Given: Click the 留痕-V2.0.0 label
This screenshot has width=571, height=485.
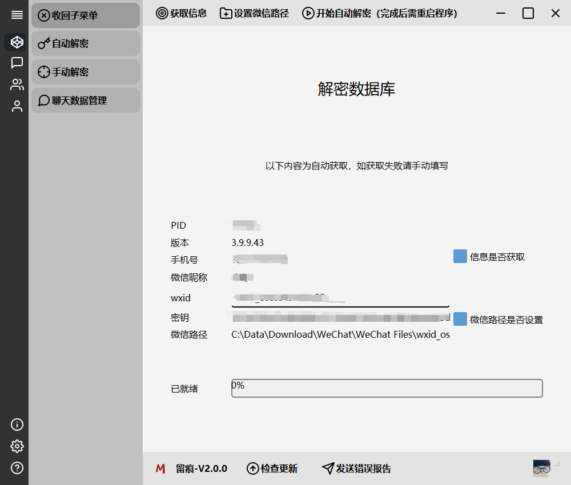Looking at the screenshot, I should 202,468.
